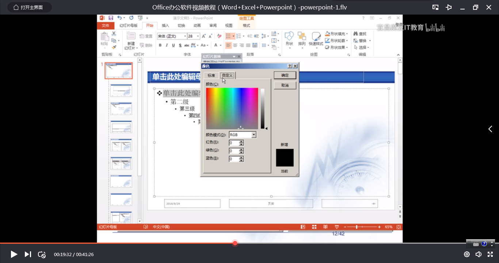
Task: Switch to the 插入 Insert tab
Action: [165, 25]
